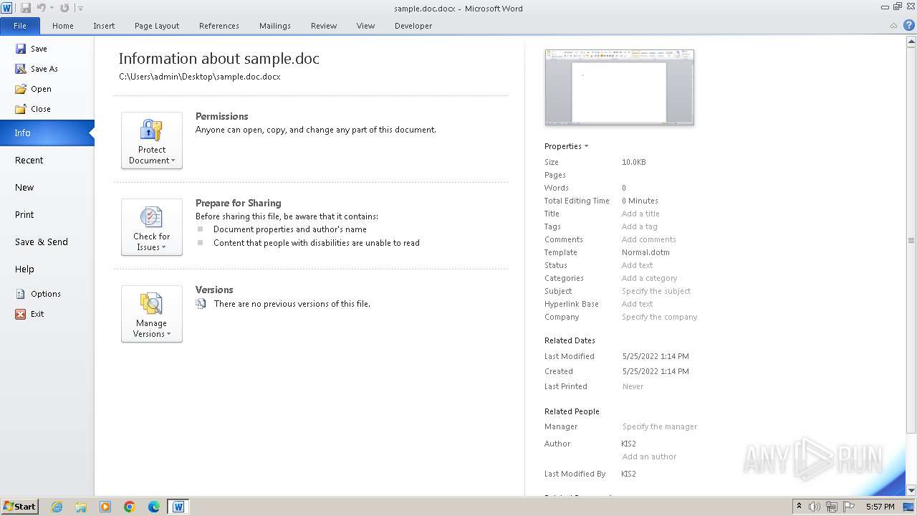Viewport: 917px width, 516px height.
Task: Open the Developer tab
Action: pos(413,26)
